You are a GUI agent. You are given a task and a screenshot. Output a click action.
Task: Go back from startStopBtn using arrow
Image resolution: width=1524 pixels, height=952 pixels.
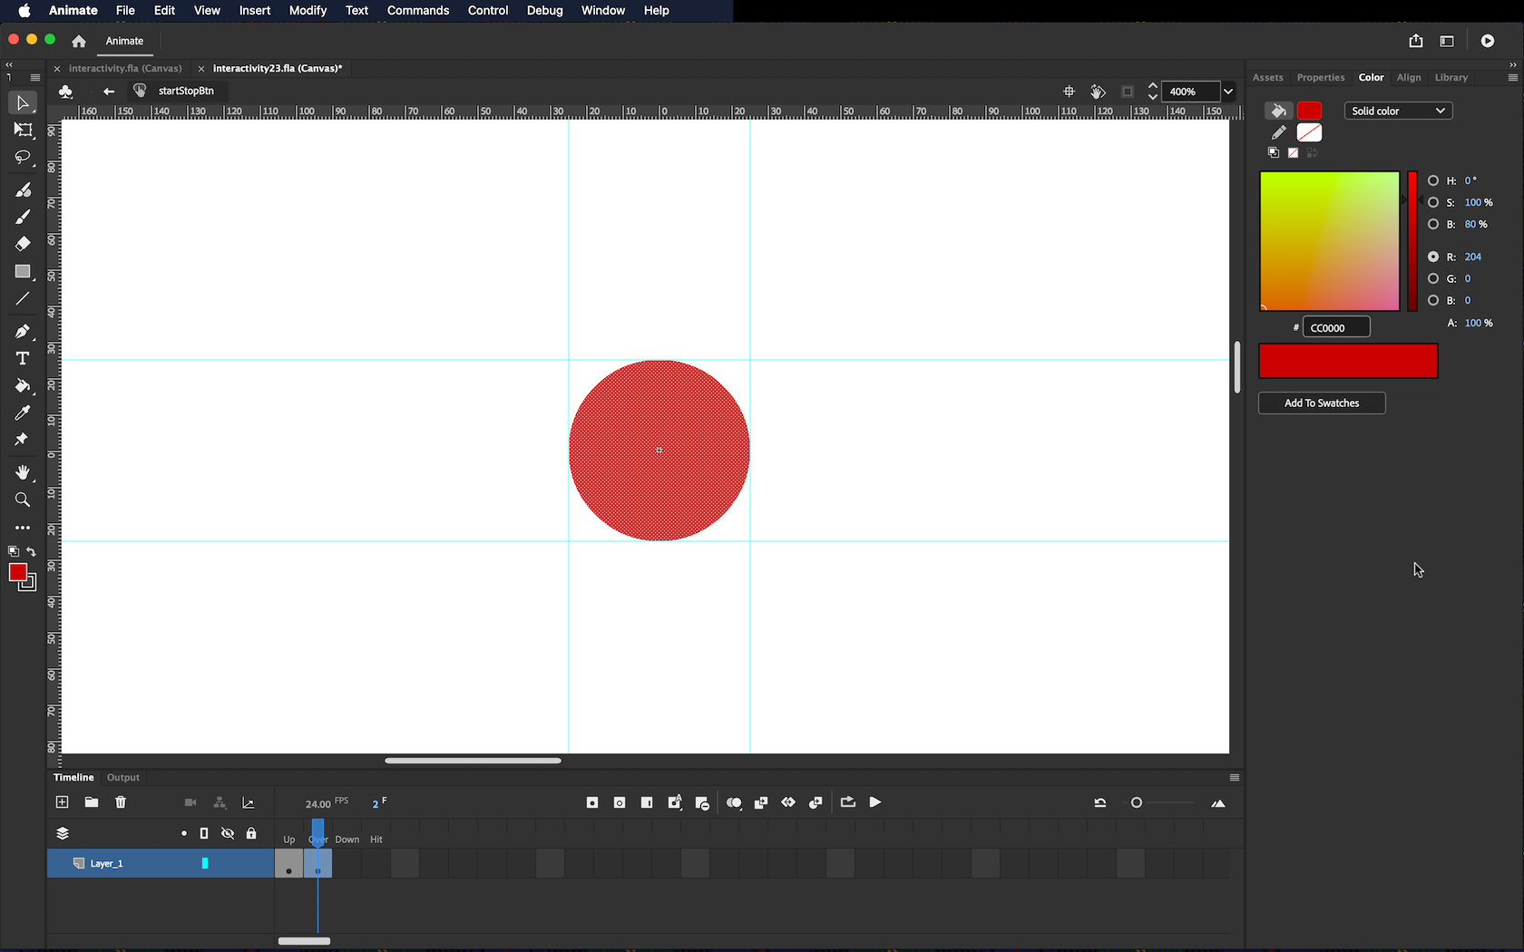point(109,91)
